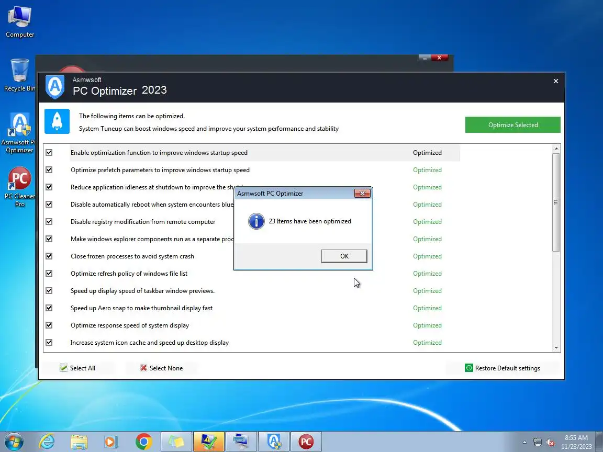Click Optimized status of first row
This screenshot has height=452, width=603.
point(427,153)
